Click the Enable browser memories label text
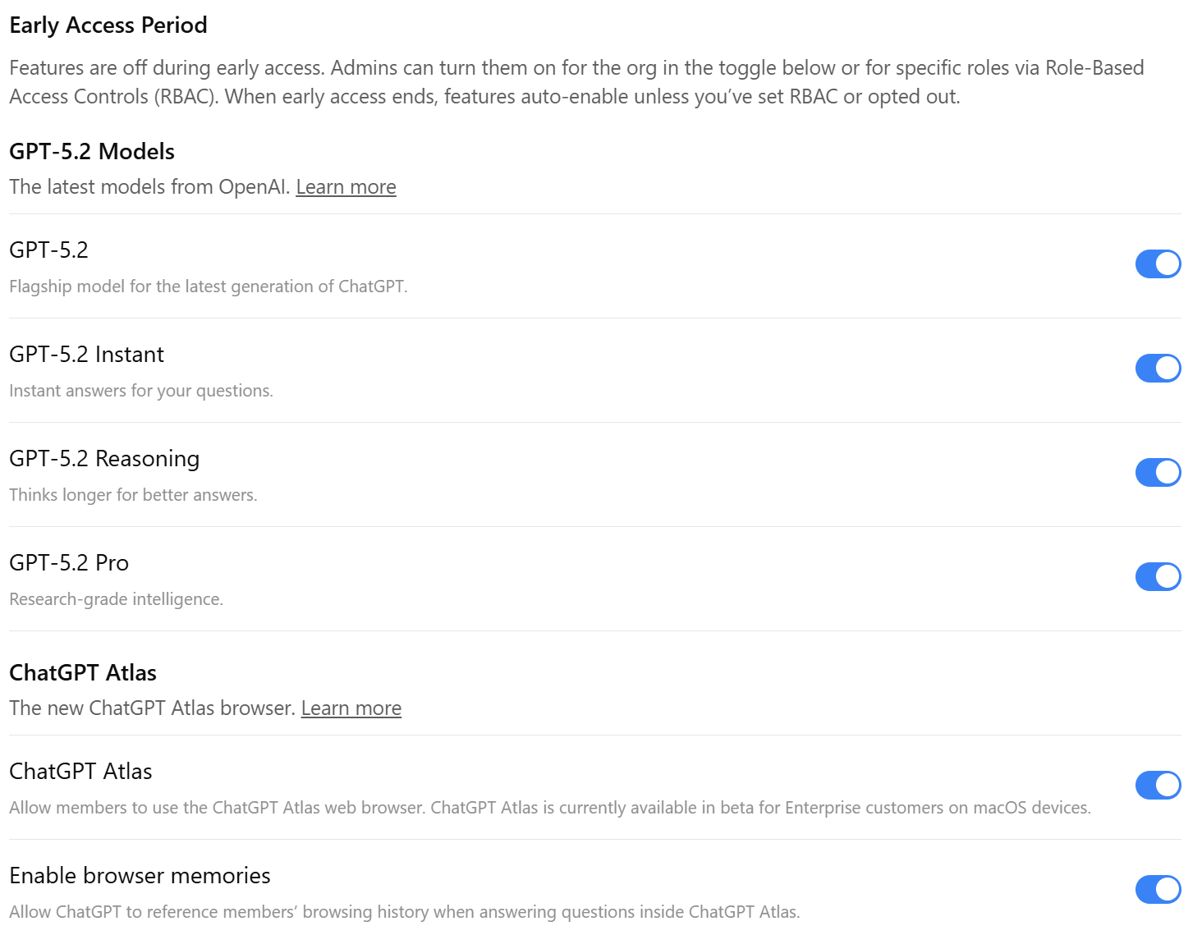The height and width of the screenshot is (935, 1202). [140, 876]
